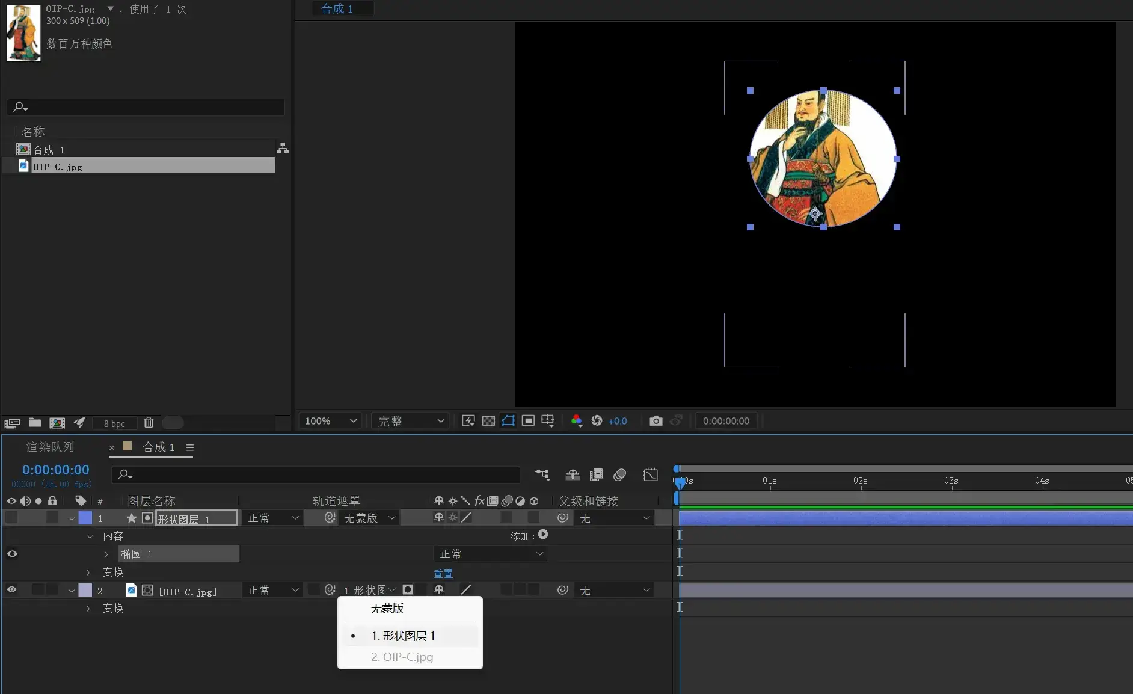Viewport: 1133px width, 694px height.
Task: Click the interpret footage icon in project panel
Action: [x=12, y=423]
